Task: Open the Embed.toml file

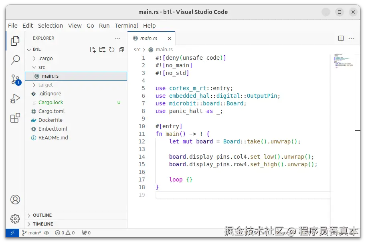Action: point(76,129)
